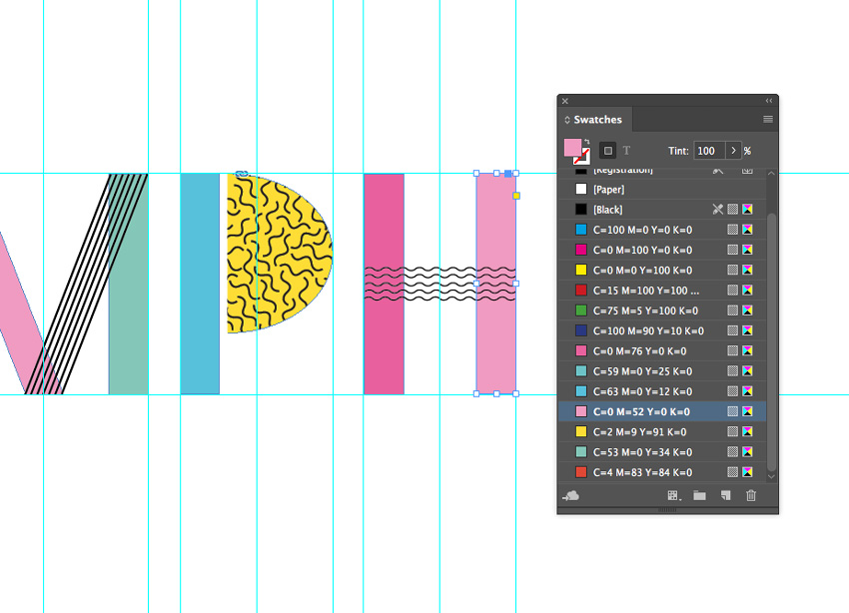
Task: Select the blue rectangle on the canvas
Action: (x=200, y=284)
